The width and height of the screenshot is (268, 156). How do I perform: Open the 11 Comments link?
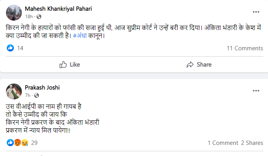click(245, 48)
